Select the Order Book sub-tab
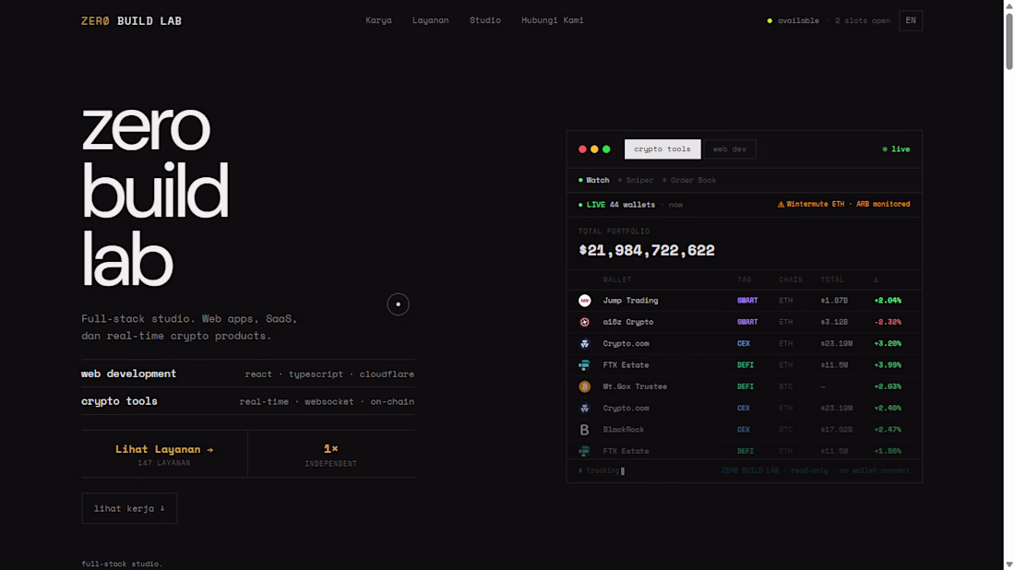 (688, 181)
